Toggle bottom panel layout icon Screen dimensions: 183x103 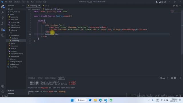click(x=160, y=2)
